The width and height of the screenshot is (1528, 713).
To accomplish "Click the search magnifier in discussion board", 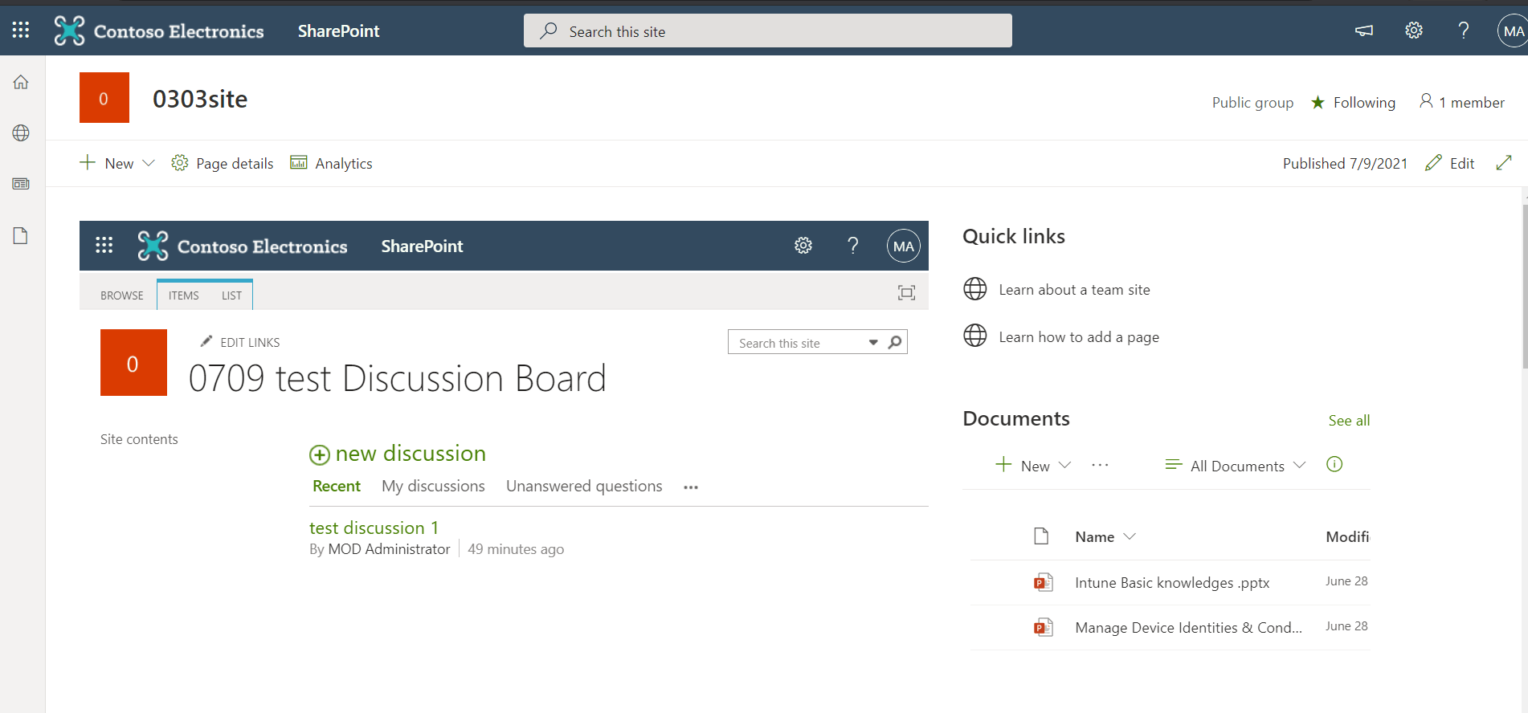I will 895,343.
